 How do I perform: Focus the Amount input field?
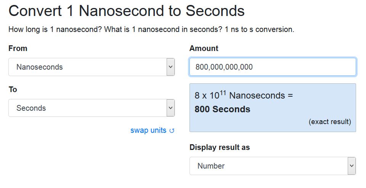tap(273, 67)
